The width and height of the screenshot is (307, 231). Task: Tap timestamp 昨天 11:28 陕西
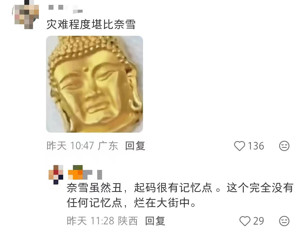(102, 221)
